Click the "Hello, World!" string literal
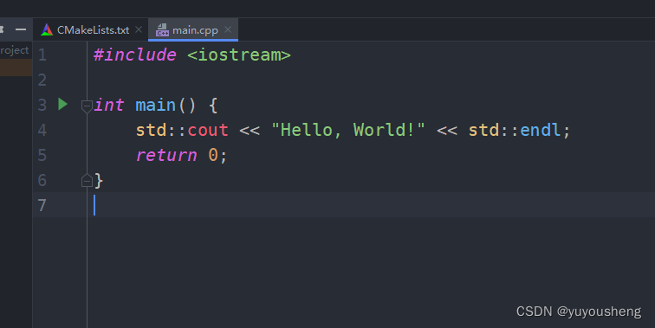 point(348,130)
